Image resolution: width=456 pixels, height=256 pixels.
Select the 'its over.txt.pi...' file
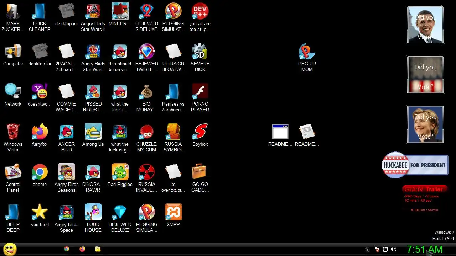(x=173, y=178)
